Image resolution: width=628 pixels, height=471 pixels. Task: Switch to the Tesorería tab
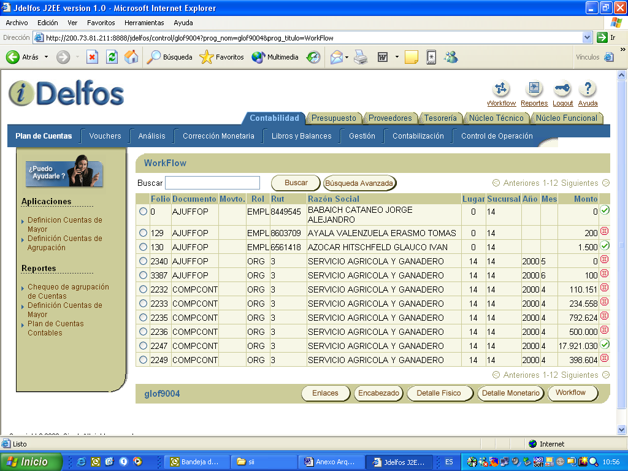pos(440,118)
